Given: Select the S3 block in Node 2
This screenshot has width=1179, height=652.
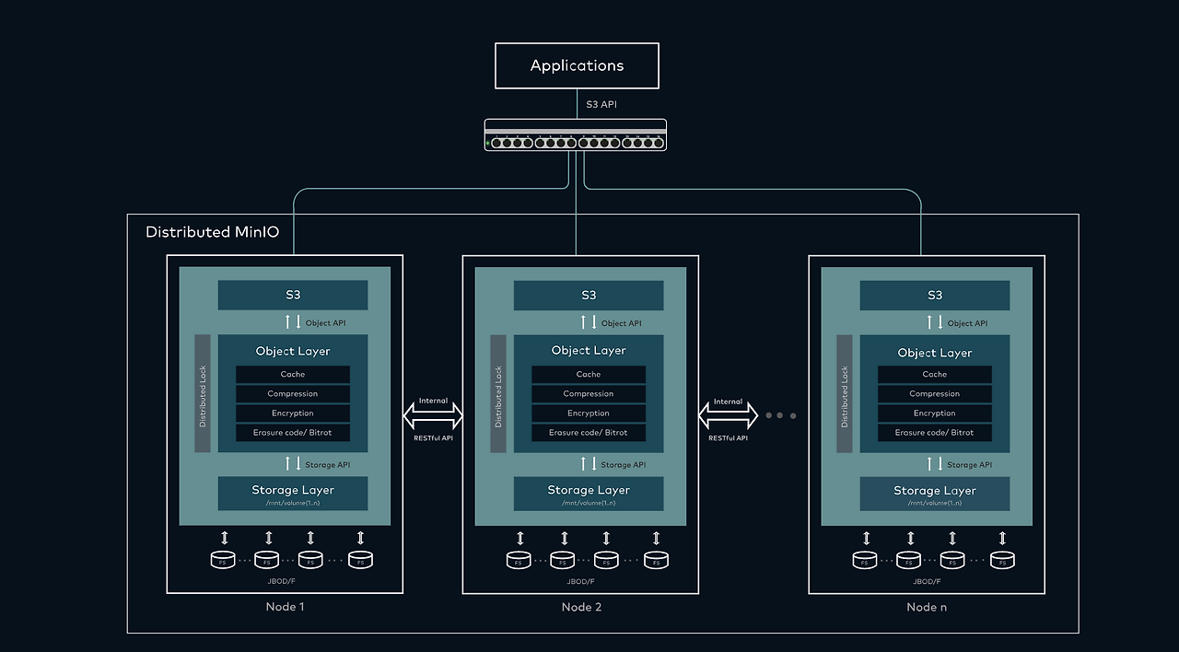Looking at the screenshot, I should [589, 296].
